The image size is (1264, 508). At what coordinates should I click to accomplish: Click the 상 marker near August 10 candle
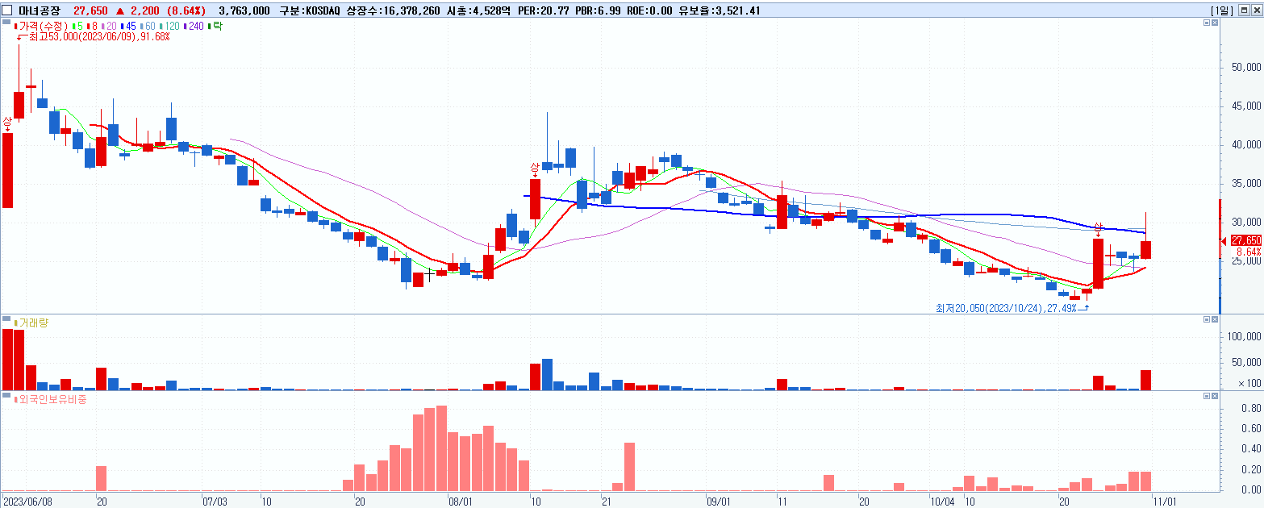(x=534, y=169)
